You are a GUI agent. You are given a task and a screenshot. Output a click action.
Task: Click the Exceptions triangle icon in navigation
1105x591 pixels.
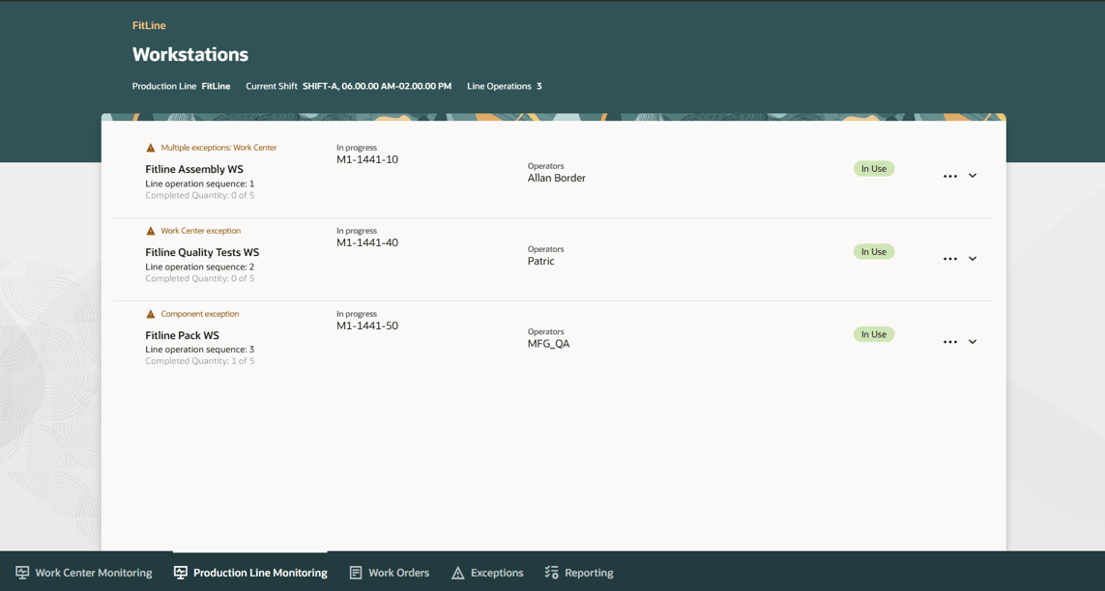[x=458, y=573]
